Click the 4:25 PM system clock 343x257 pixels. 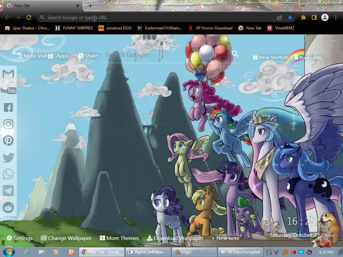(326, 252)
